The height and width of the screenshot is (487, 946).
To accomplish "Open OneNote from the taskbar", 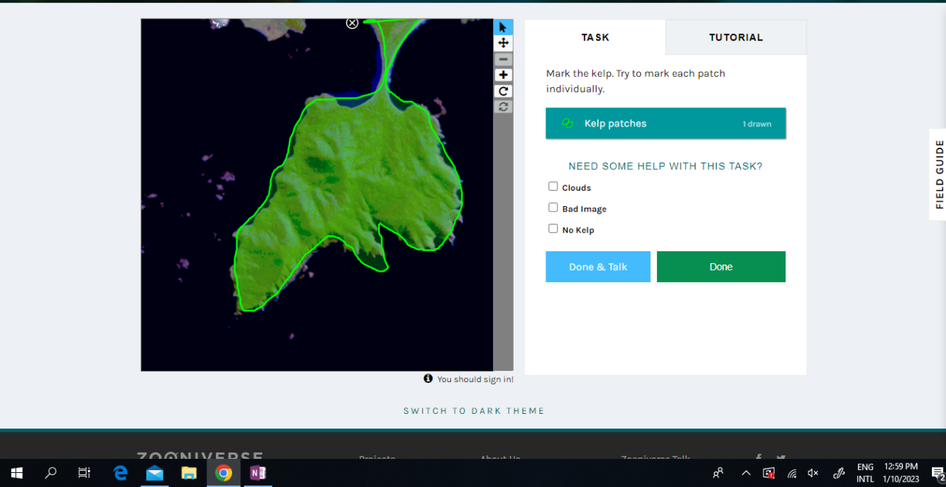I will [x=258, y=473].
